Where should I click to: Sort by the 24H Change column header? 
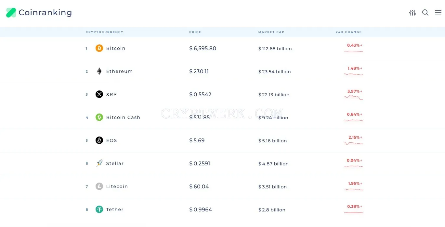click(348, 32)
